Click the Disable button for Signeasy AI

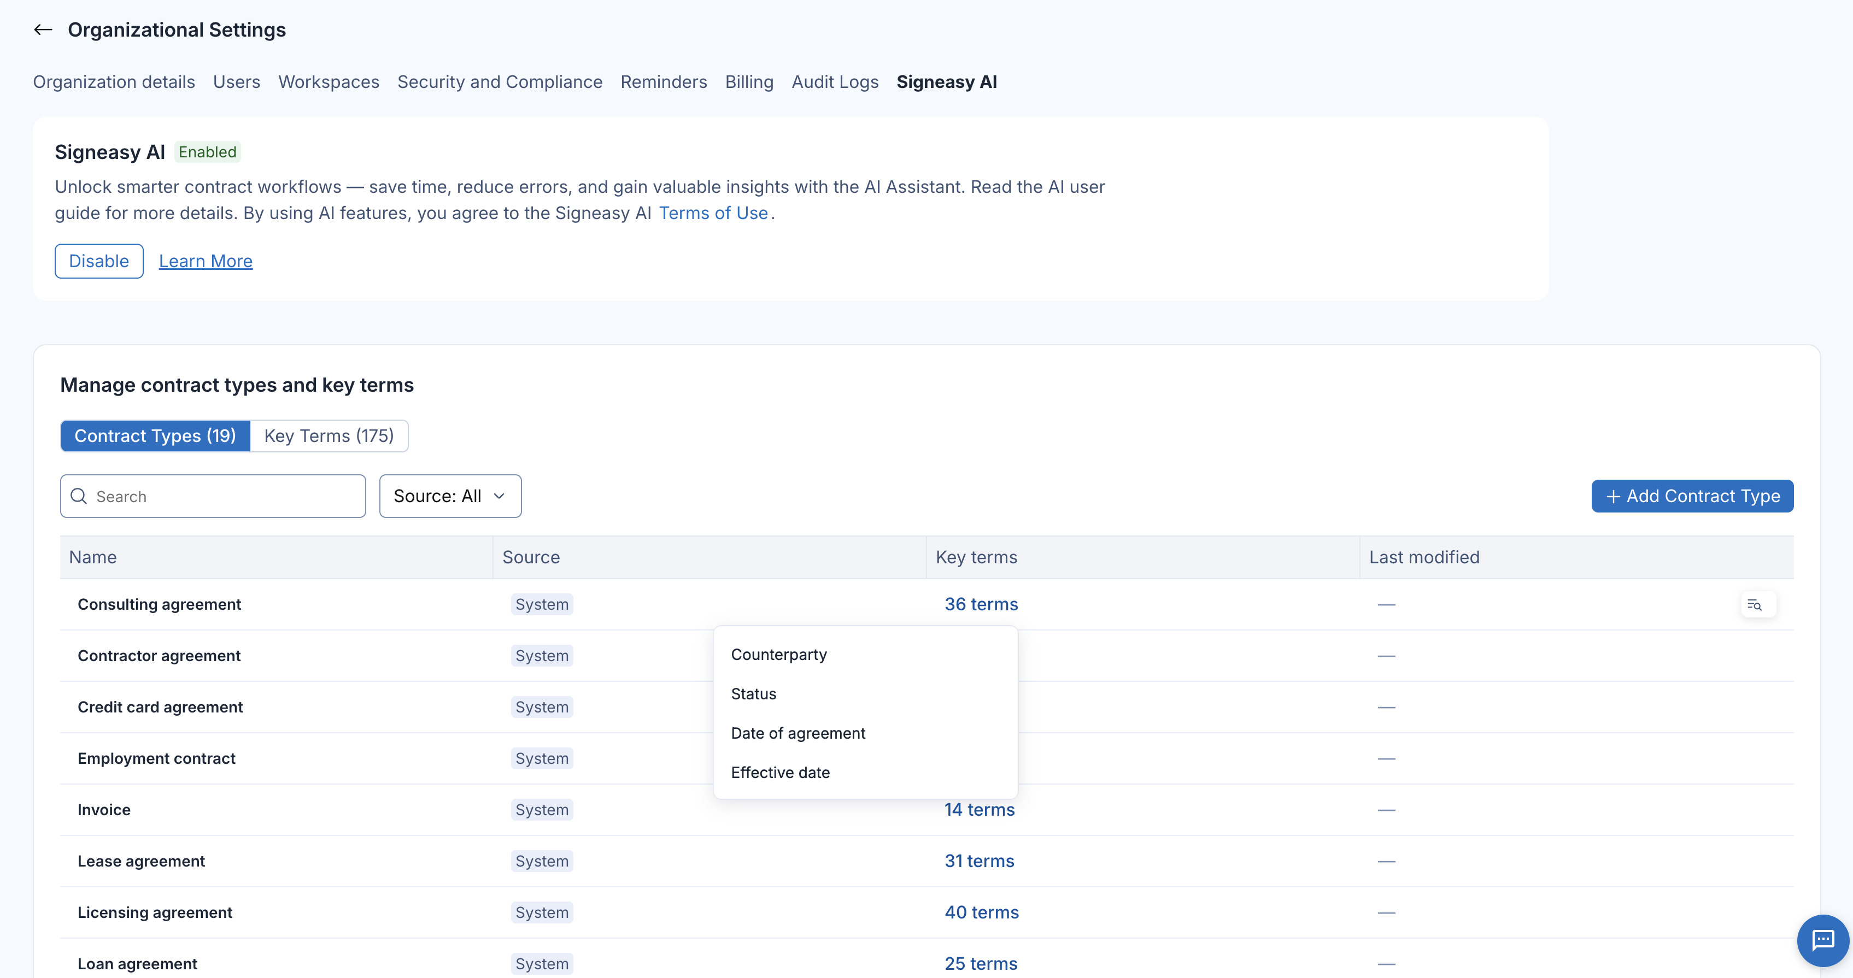(99, 261)
